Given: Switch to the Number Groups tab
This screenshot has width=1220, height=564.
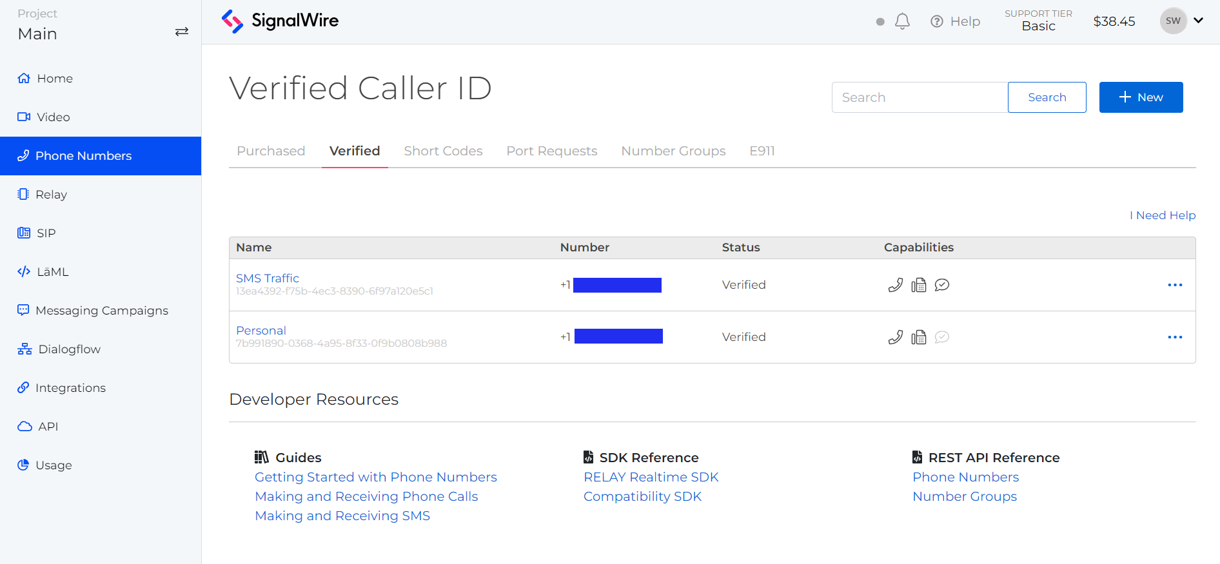Looking at the screenshot, I should [673, 151].
